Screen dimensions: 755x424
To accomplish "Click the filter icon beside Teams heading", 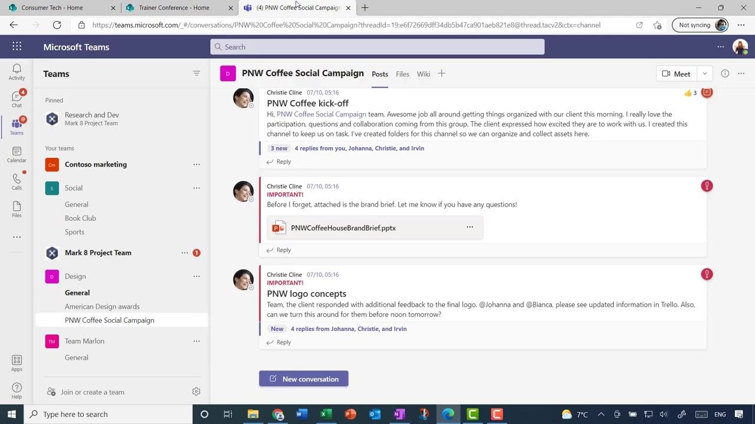I will coord(196,74).
